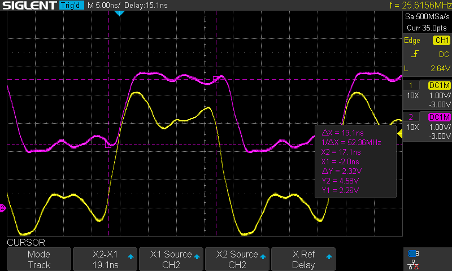Select the X2-X1 19.1ns cursor menu item
The width and height of the screenshot is (452, 271).
(105, 259)
